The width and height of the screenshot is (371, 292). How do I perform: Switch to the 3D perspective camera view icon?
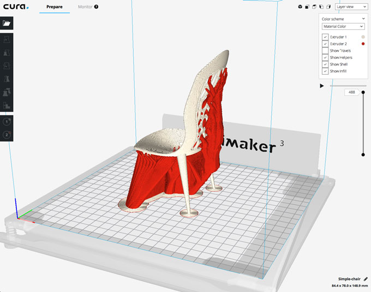tap(300, 7)
